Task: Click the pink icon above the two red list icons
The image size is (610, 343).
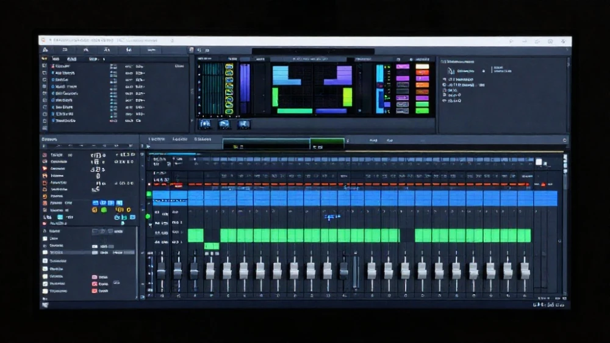Action: coord(94,277)
